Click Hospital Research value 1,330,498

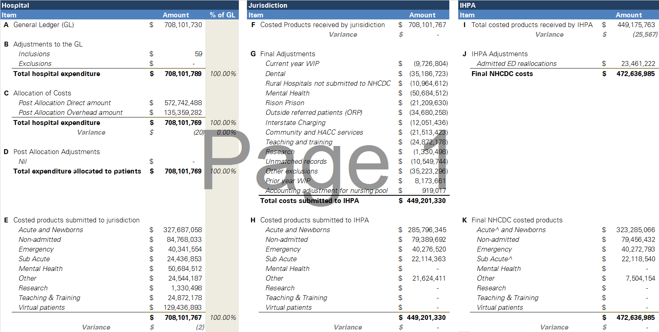pos(187,288)
